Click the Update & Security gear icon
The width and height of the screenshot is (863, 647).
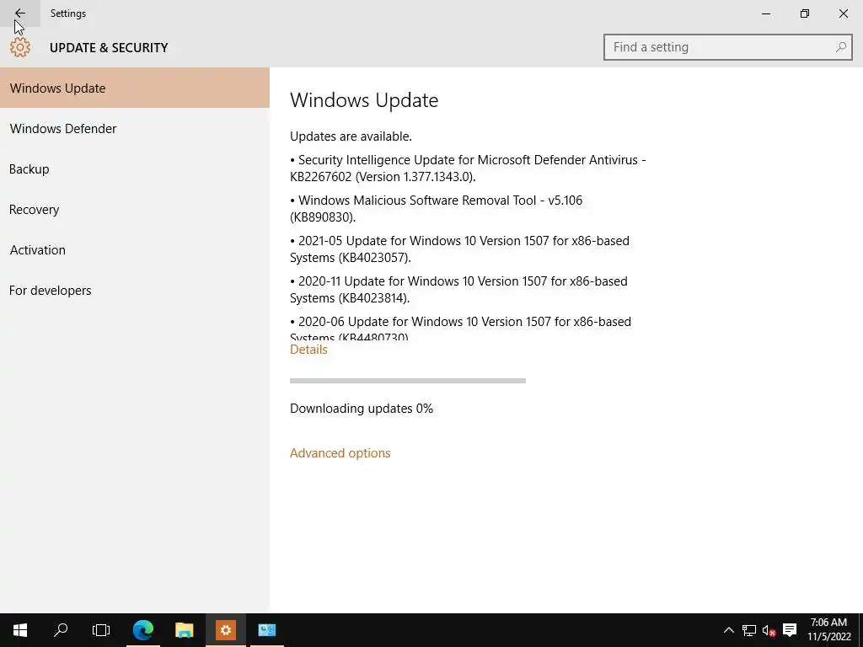coord(20,47)
